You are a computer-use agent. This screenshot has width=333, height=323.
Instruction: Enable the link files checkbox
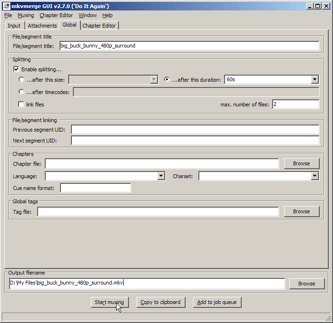pyautogui.click(x=21, y=104)
